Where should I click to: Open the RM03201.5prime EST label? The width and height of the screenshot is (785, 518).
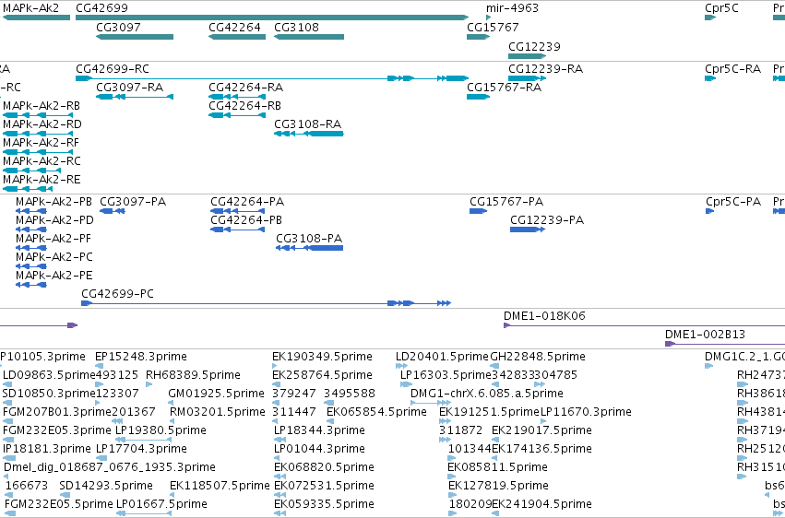click(x=218, y=413)
